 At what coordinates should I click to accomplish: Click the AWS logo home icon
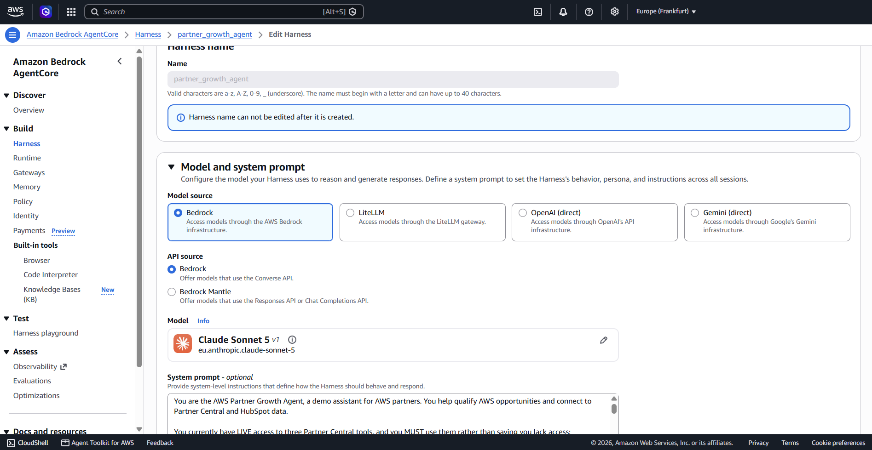pos(15,11)
